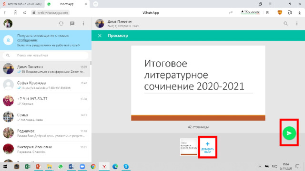Viewport: 305px width, 171px height.
Task: Switch to the first Yandex search tab
Action: pyautogui.click(x=22, y=4)
